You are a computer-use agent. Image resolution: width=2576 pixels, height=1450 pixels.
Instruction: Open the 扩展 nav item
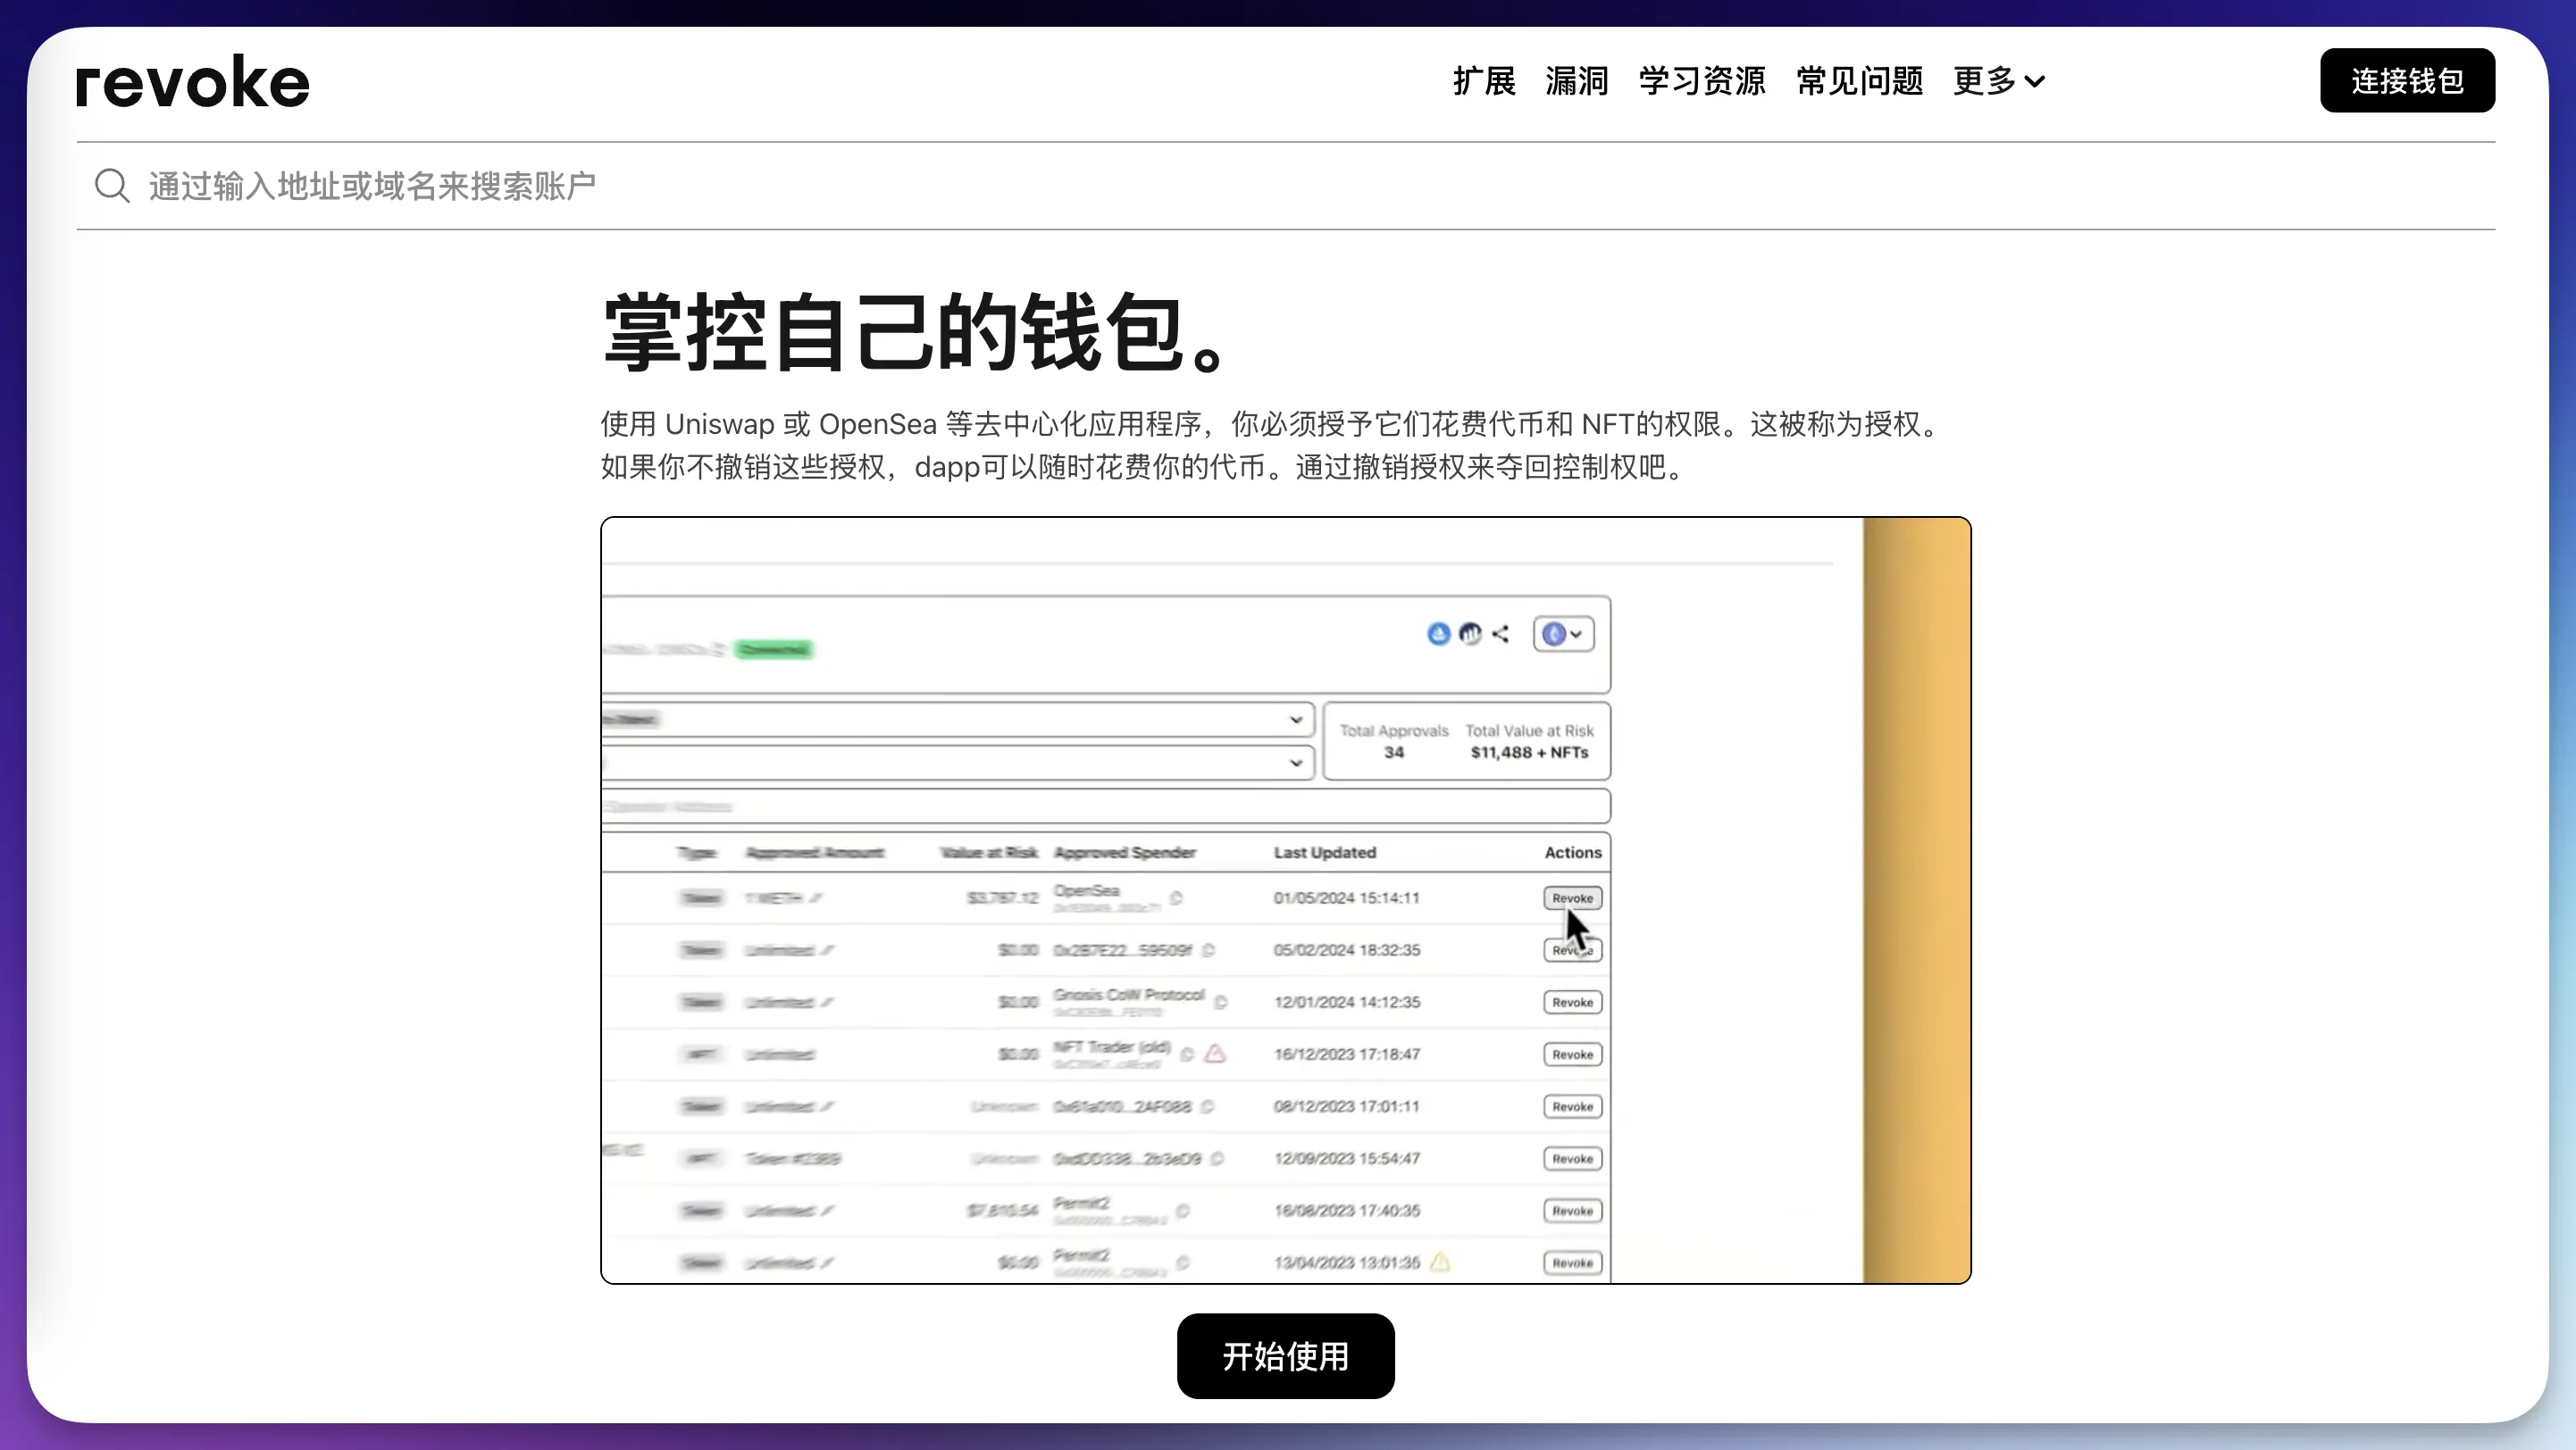point(1484,81)
